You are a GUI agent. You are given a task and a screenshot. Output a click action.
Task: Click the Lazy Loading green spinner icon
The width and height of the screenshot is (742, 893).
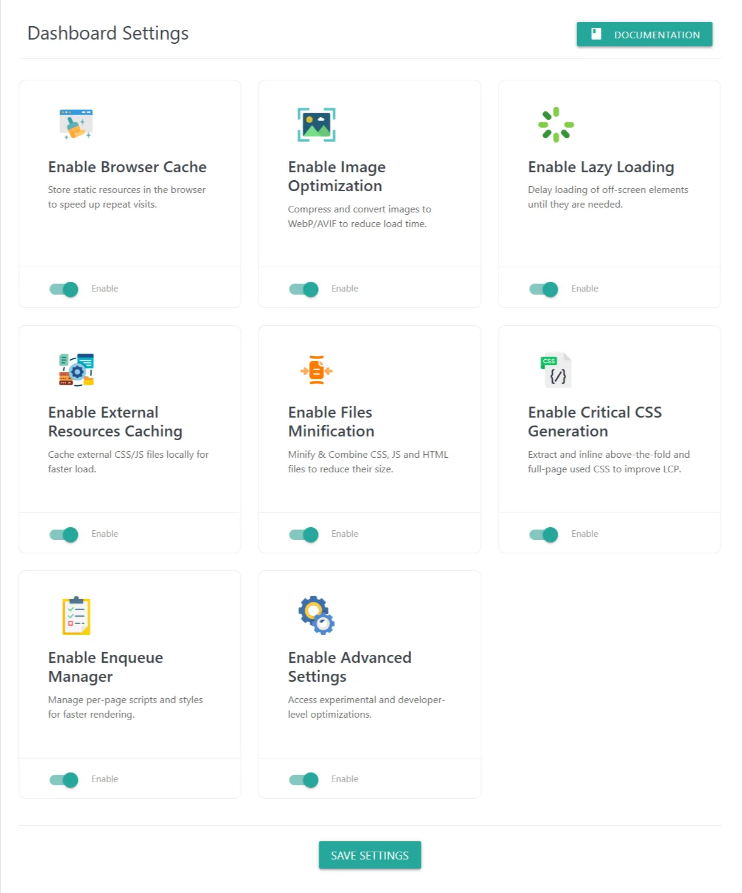(x=556, y=124)
